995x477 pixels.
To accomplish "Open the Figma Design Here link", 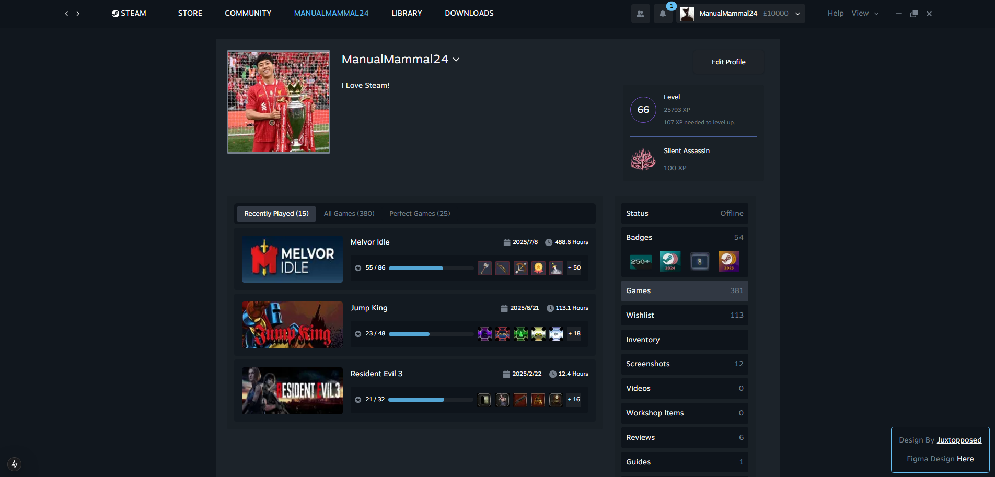I will click(x=965, y=459).
